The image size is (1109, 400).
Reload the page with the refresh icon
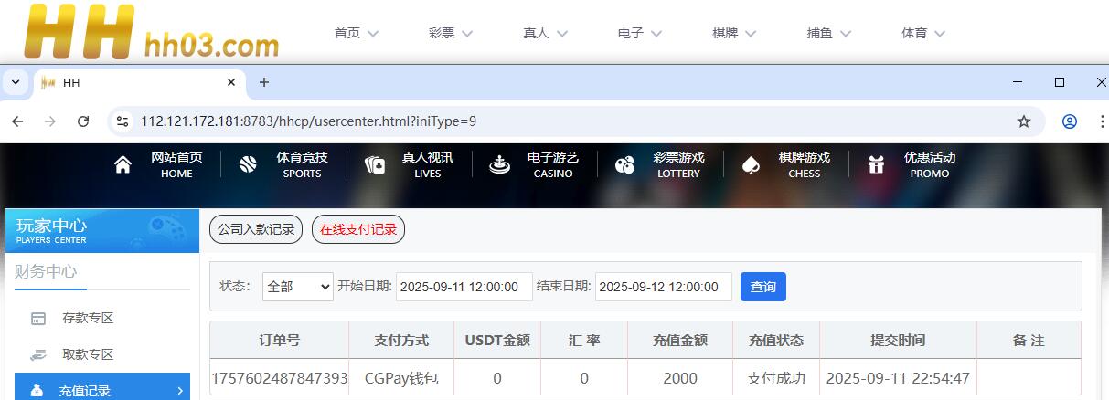point(83,121)
